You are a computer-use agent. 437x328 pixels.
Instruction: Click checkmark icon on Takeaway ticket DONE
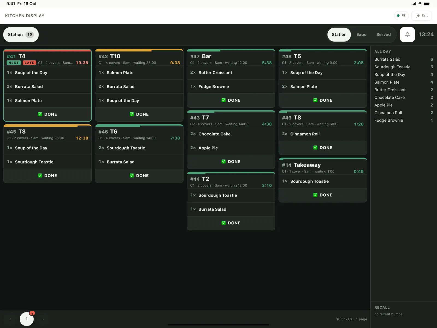315,195
